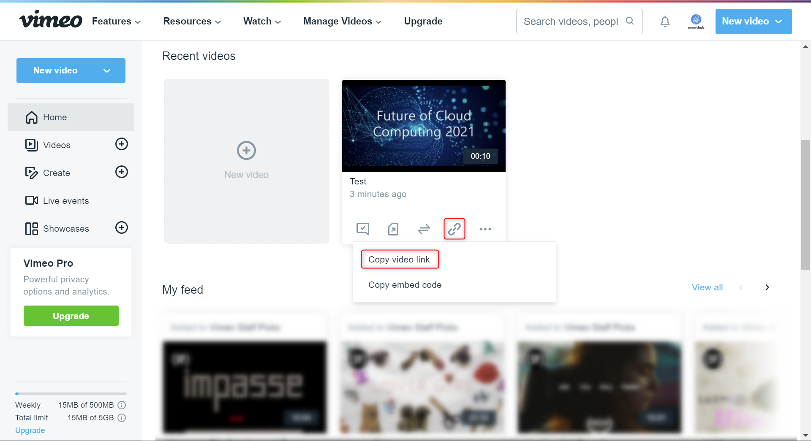Open the Future of Cloud Computing thumbnail
Viewport: 811px width, 441px height.
click(x=424, y=126)
